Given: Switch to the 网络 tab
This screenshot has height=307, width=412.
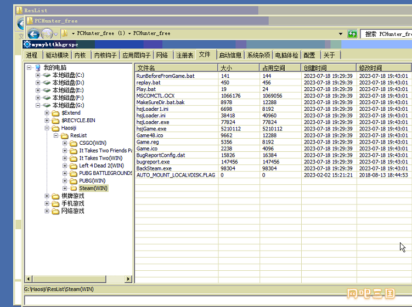Looking at the screenshot, I should 162,55.
